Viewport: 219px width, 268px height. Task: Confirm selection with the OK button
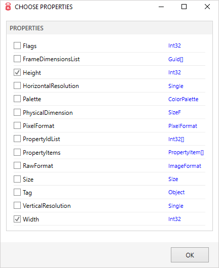(x=190, y=255)
